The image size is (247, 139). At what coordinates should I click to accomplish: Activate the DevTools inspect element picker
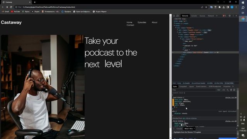click(x=174, y=16)
